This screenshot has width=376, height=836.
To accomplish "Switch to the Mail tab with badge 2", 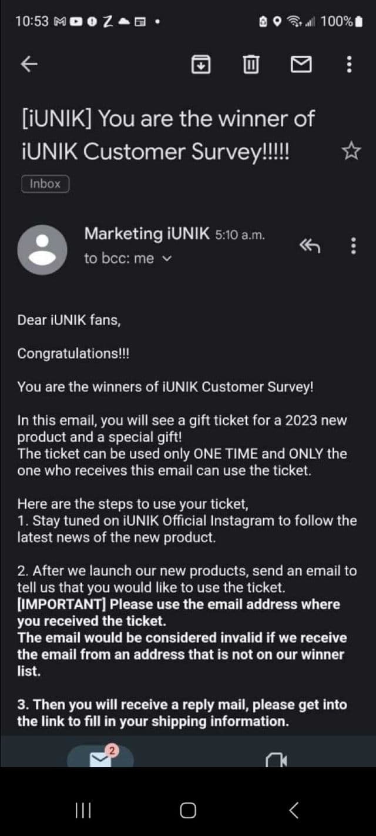I will click(100, 757).
